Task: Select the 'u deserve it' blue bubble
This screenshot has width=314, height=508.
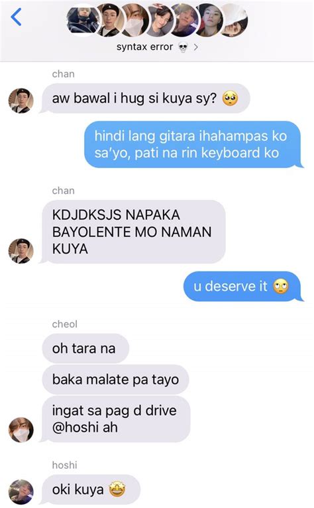Action: coord(242,286)
